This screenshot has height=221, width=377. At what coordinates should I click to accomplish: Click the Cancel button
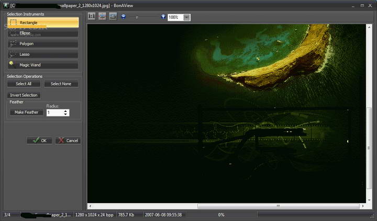pyautogui.click(x=68, y=141)
